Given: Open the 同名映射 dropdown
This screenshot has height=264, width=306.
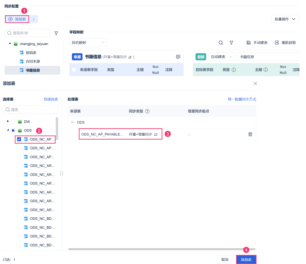Looking at the screenshot, I should point(88,43).
